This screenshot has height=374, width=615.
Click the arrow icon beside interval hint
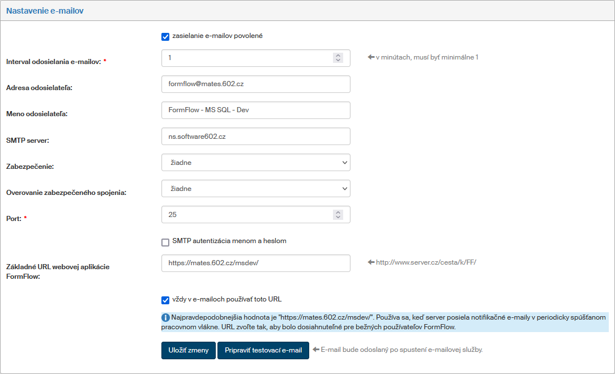[x=371, y=57]
